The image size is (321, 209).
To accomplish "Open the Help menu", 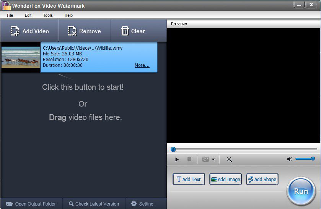I will pyautogui.click(x=68, y=15).
